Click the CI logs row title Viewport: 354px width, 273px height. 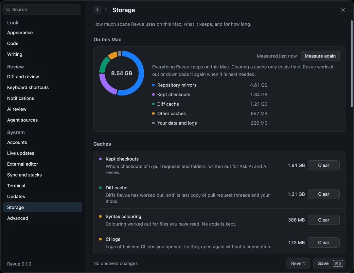pos(113,239)
